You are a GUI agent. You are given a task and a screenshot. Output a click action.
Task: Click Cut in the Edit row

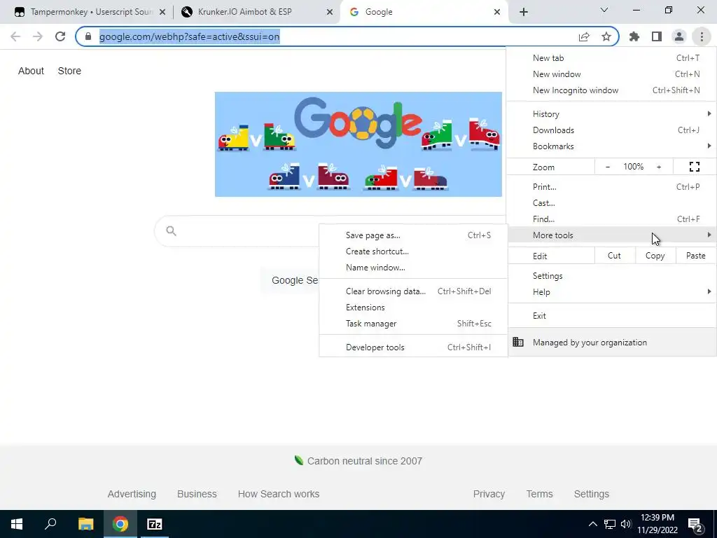point(614,256)
